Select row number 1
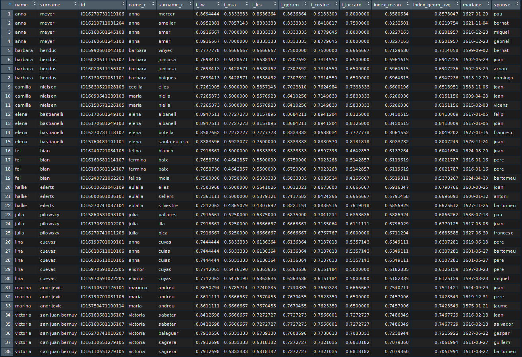 point(6,14)
